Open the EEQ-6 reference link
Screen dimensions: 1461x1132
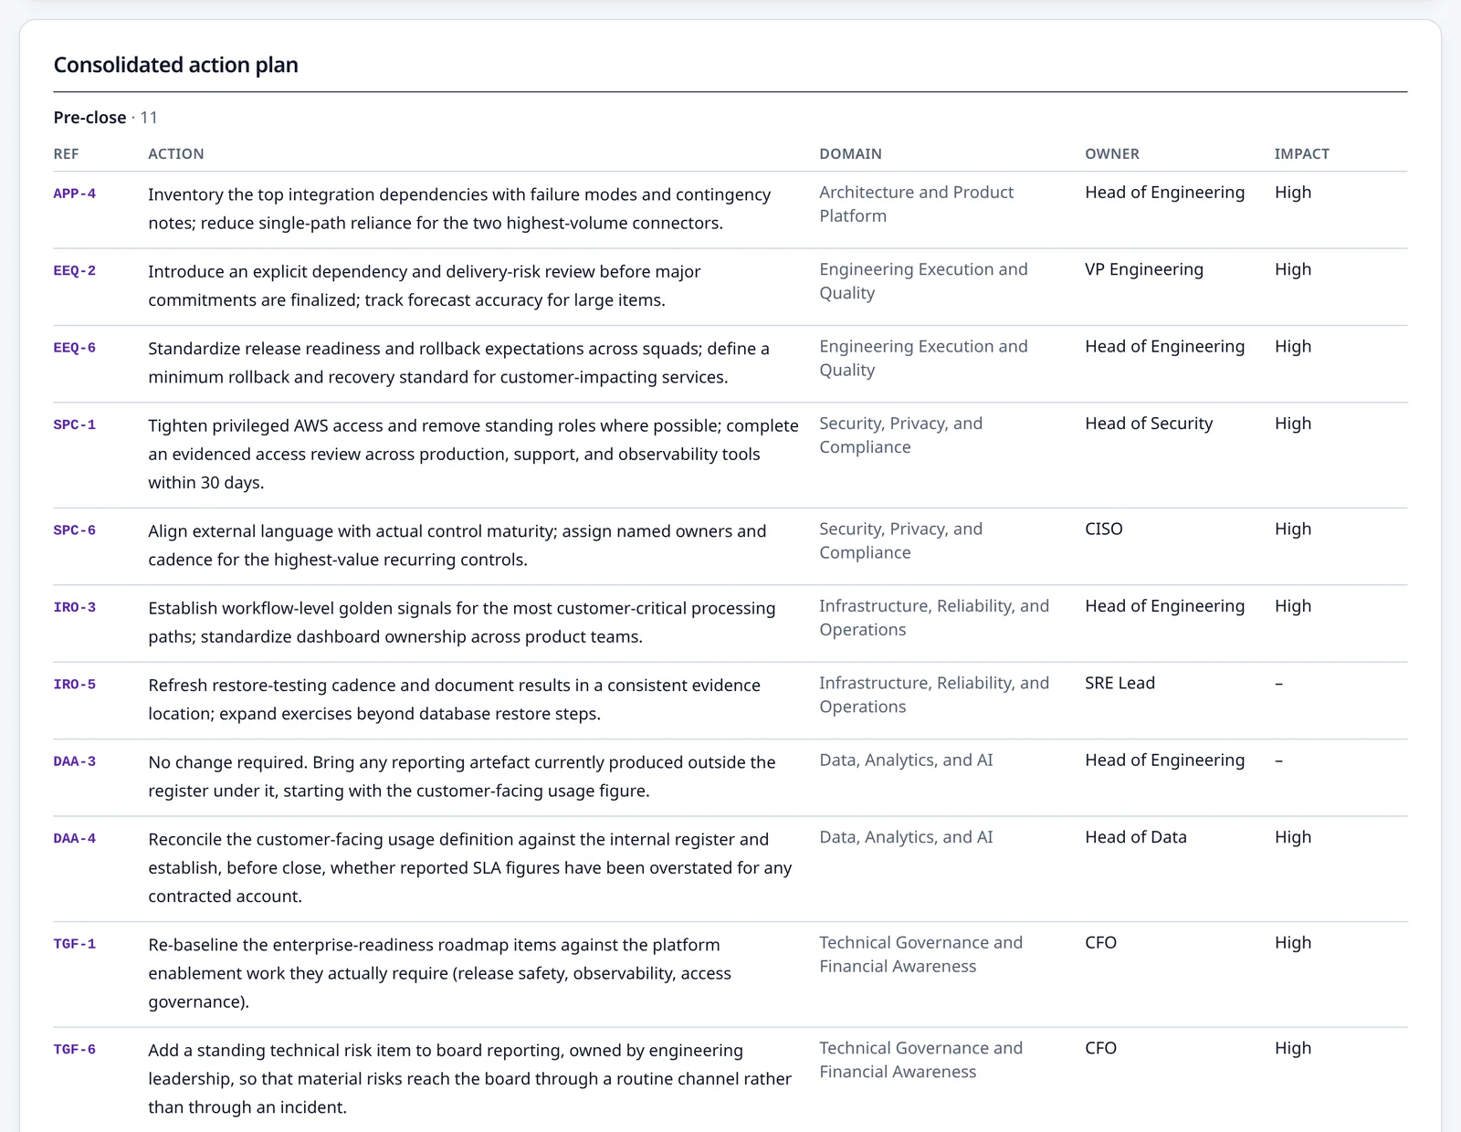coord(75,348)
